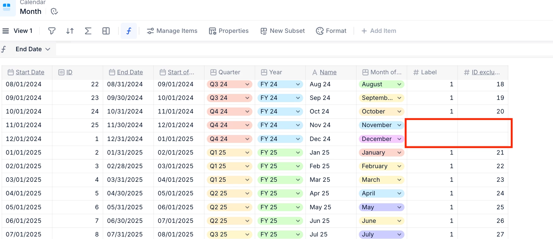The image size is (553, 239).
Task: Select the purple December tag
Action: [x=377, y=139]
